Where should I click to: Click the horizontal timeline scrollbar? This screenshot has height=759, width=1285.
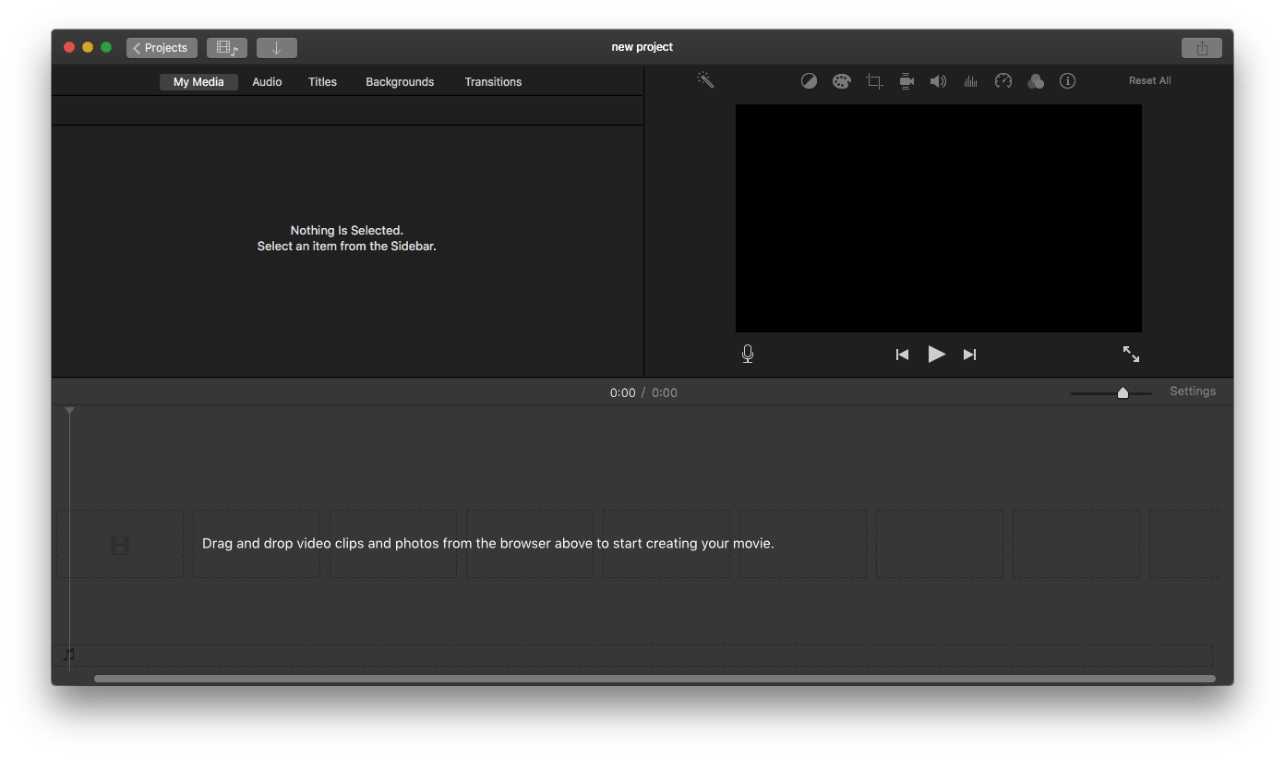[x=655, y=679]
